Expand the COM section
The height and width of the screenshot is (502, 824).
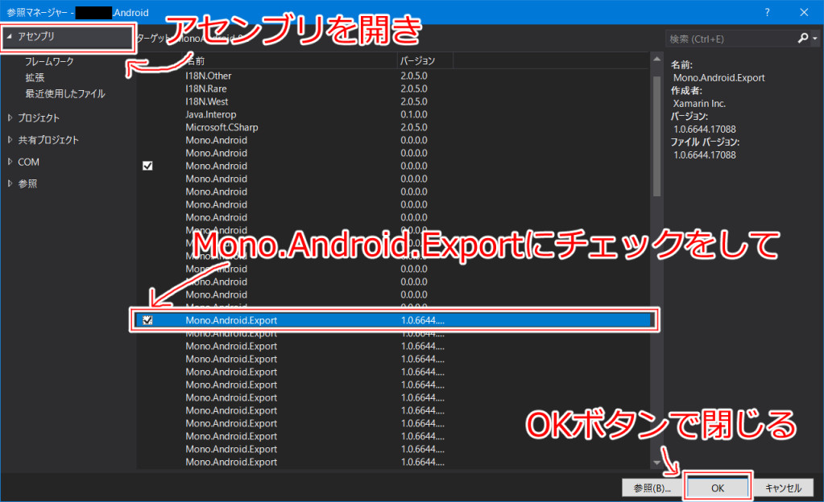(10, 162)
